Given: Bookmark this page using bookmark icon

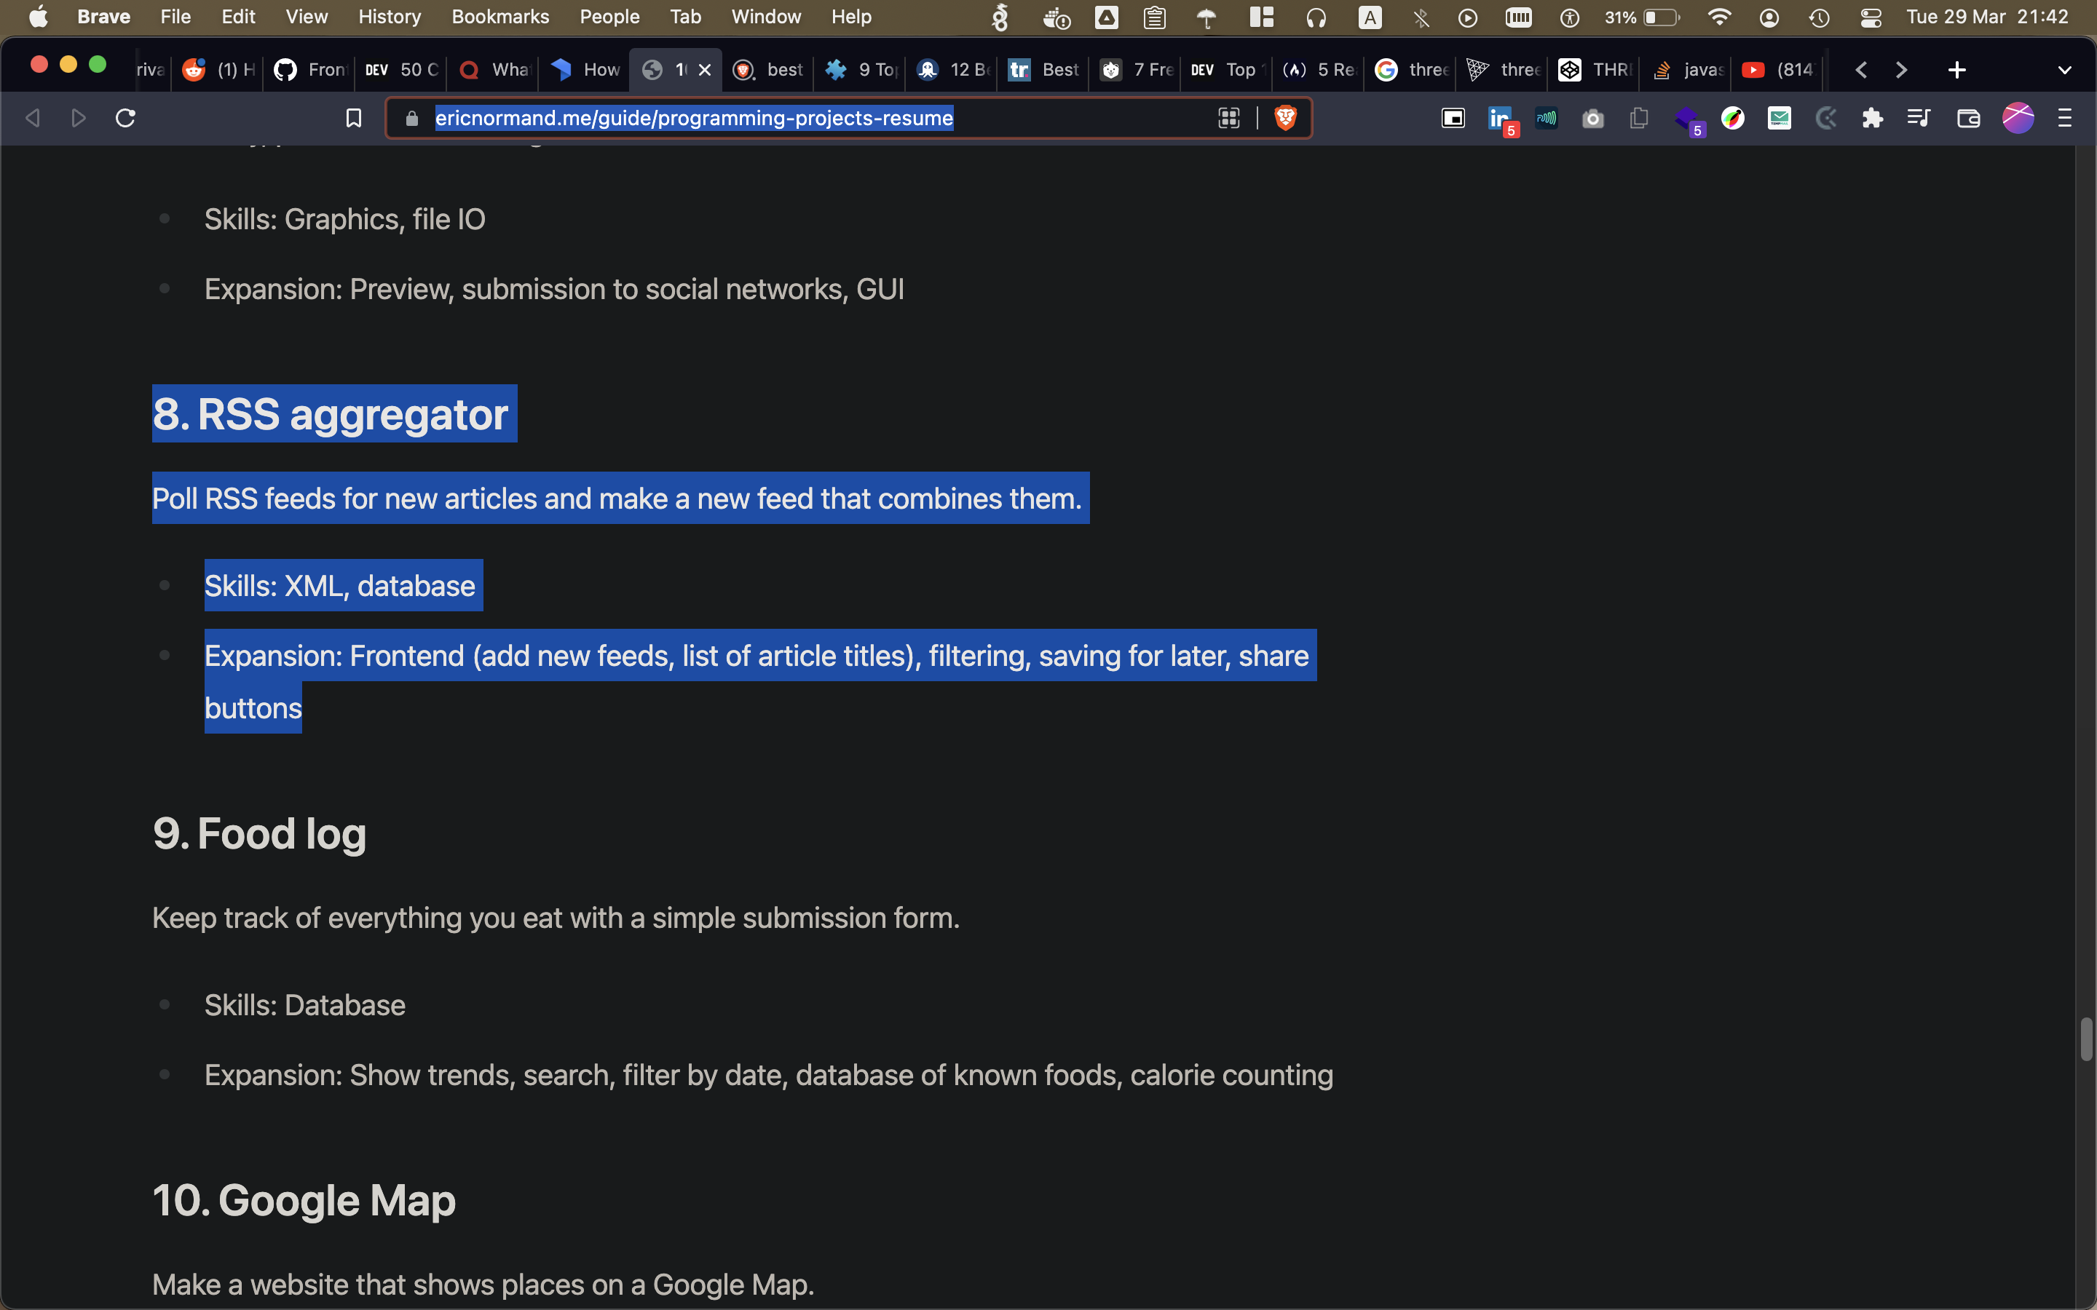Looking at the screenshot, I should [x=354, y=118].
